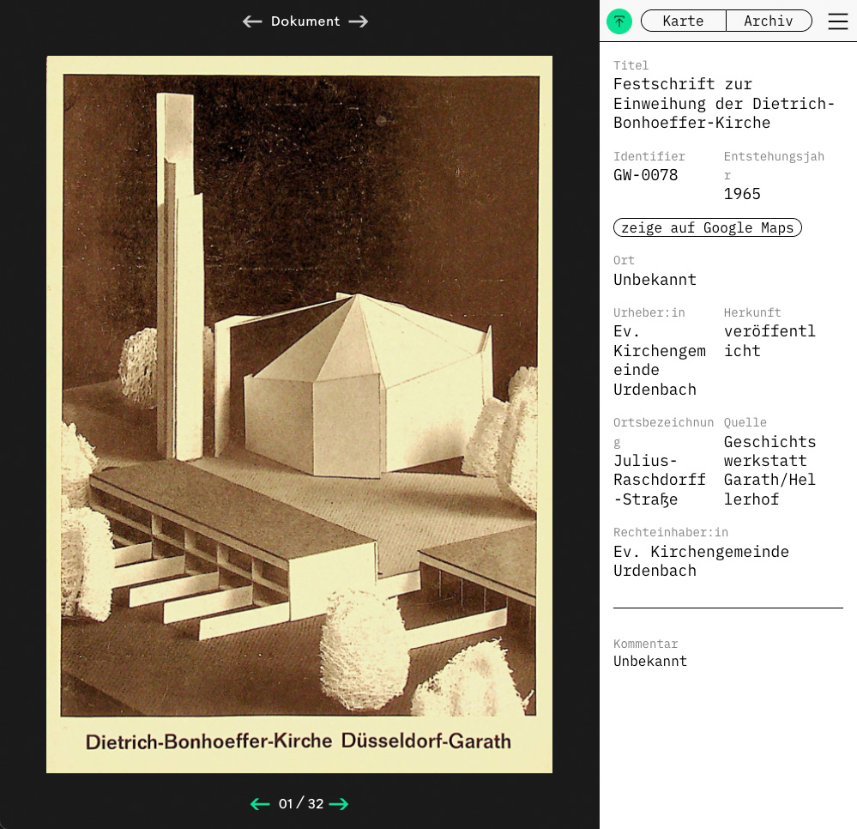Go to previous document with left arrow
The height and width of the screenshot is (829, 857).
pos(252,21)
